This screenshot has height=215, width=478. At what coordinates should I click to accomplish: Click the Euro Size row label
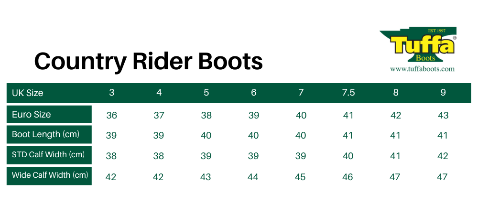32,114
